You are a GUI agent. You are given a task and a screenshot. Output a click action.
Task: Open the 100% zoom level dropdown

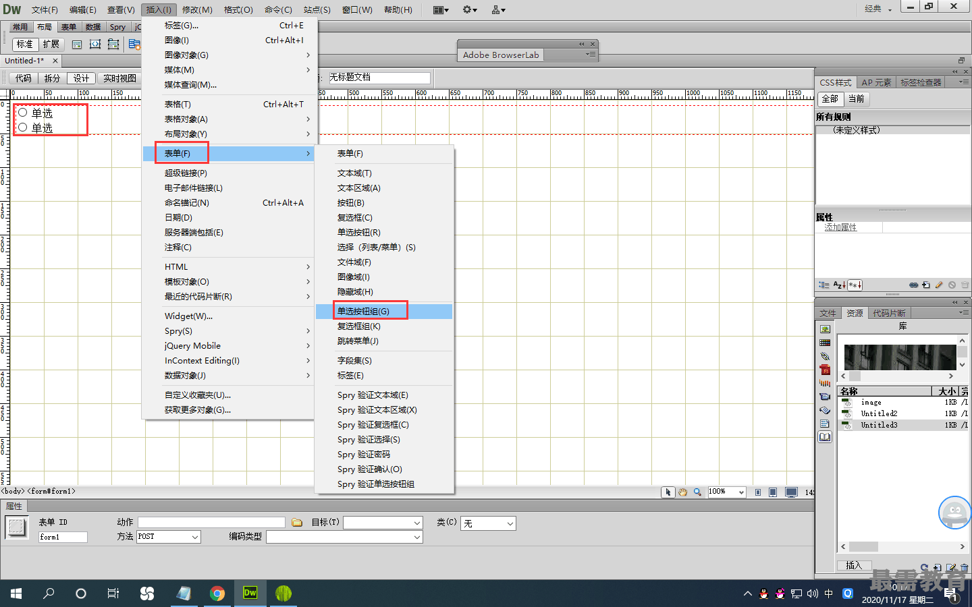point(726,492)
